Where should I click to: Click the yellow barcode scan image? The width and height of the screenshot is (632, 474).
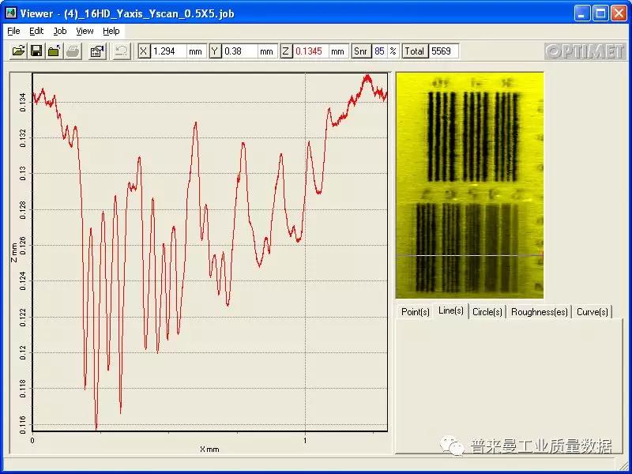click(x=469, y=186)
